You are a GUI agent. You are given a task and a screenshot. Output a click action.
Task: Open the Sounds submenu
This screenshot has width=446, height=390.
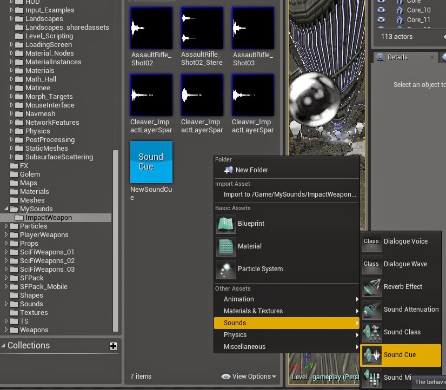pyautogui.click(x=287, y=323)
